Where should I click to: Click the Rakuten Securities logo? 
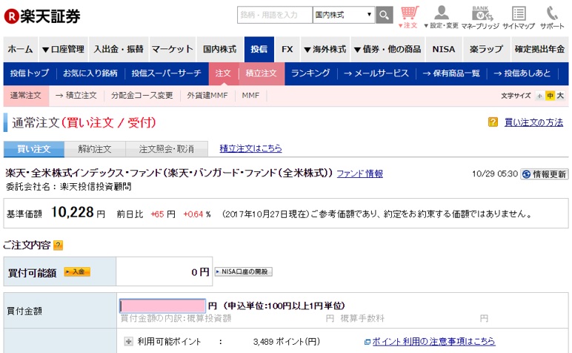tap(42, 16)
